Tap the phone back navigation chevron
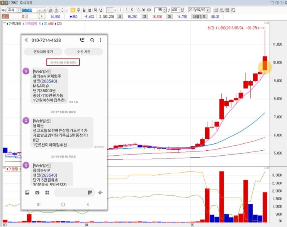 tap(88, 205)
